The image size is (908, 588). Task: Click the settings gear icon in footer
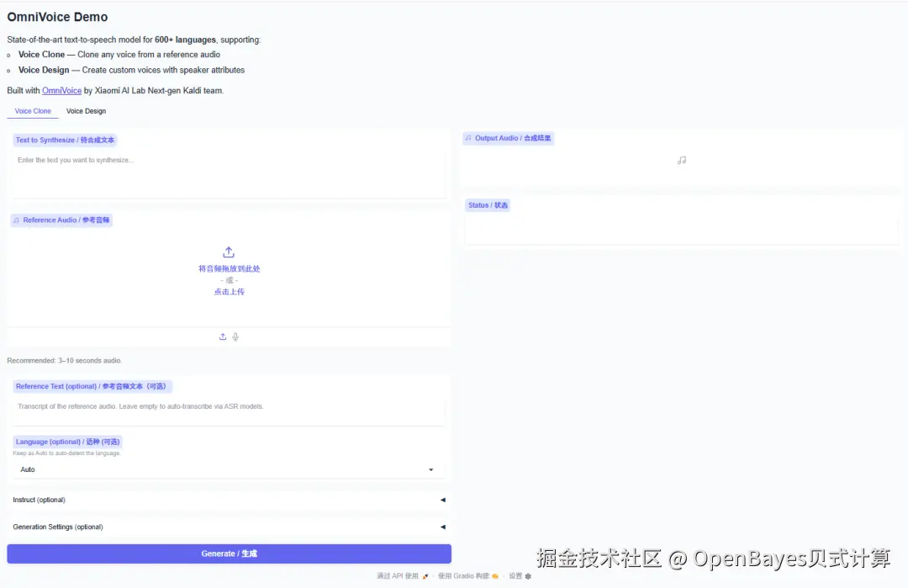coord(528,576)
